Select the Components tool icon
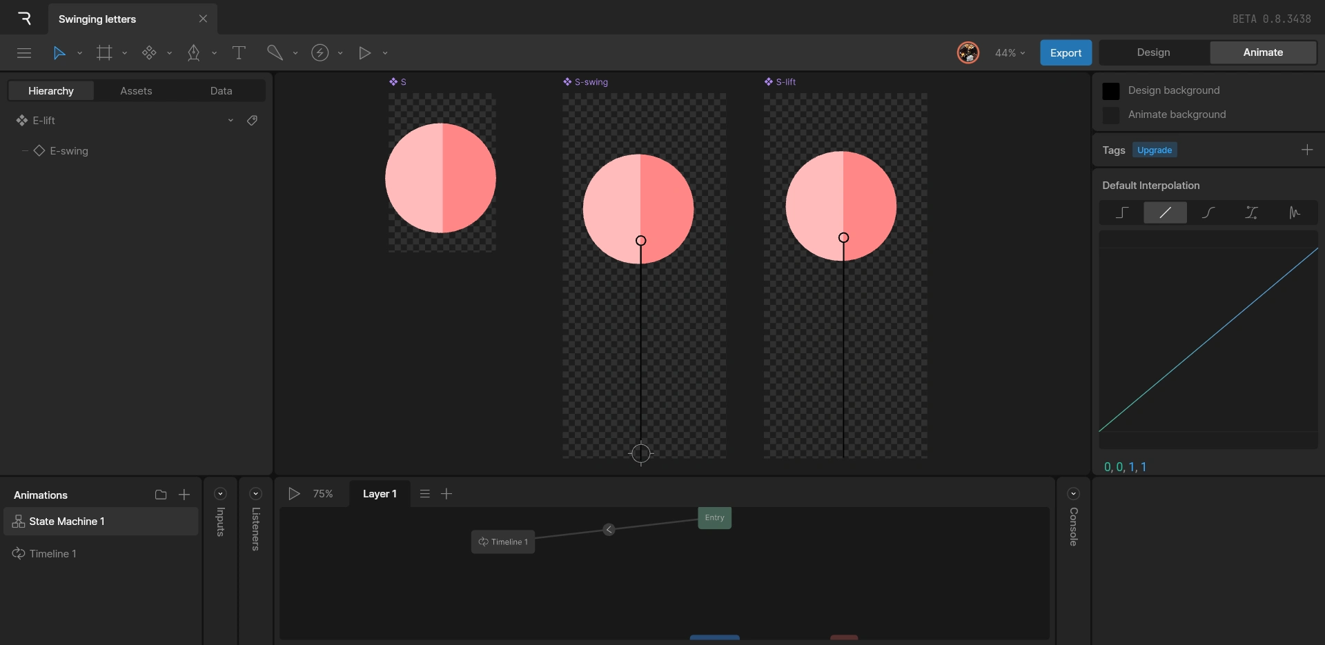The image size is (1325, 645). [149, 53]
